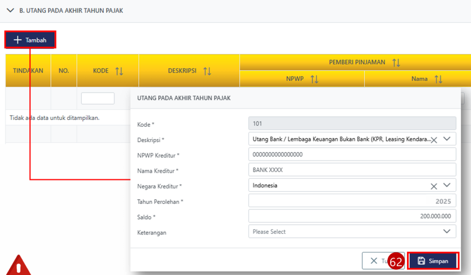The width and height of the screenshot is (471, 275).
Task: Focus the Nama Kreditur field
Action: pos(352,170)
